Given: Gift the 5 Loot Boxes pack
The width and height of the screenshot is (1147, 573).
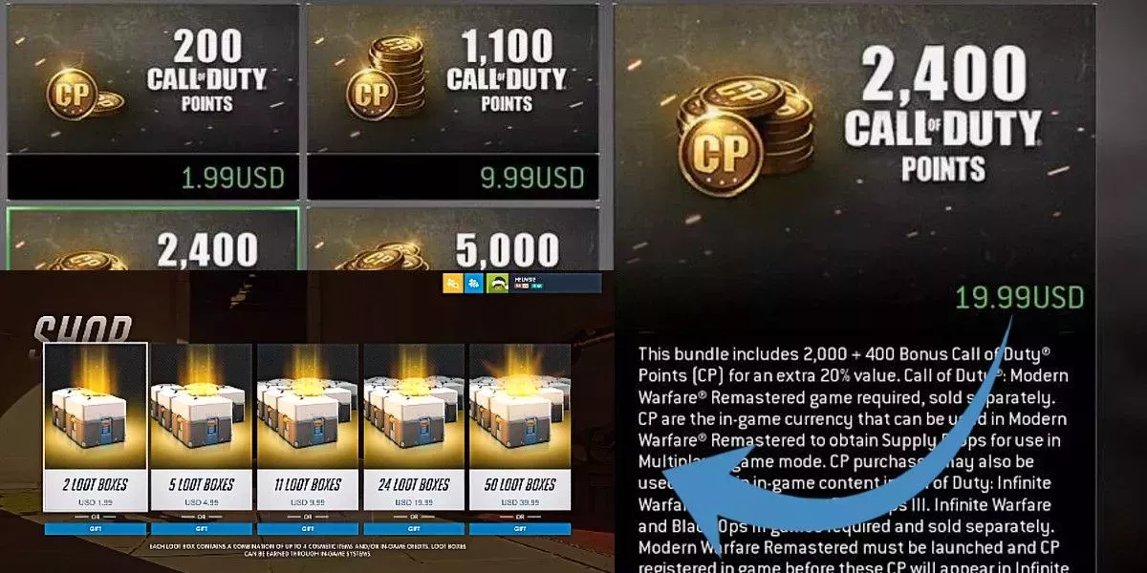Looking at the screenshot, I should pyautogui.click(x=201, y=527).
